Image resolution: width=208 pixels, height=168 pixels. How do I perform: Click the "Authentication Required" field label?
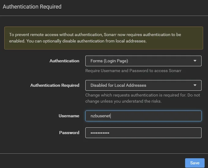(x=55, y=85)
